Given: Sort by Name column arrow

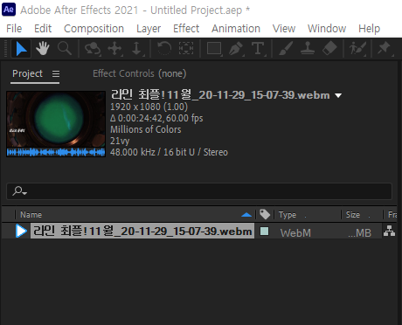Looking at the screenshot, I should pos(246,215).
